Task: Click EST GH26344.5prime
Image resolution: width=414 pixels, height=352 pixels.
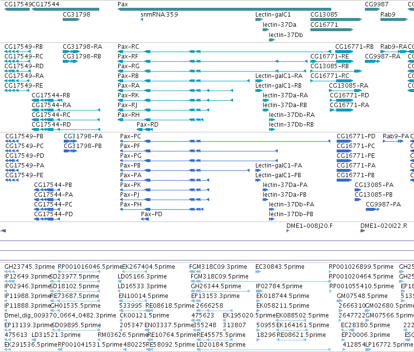Action: pyautogui.click(x=216, y=286)
